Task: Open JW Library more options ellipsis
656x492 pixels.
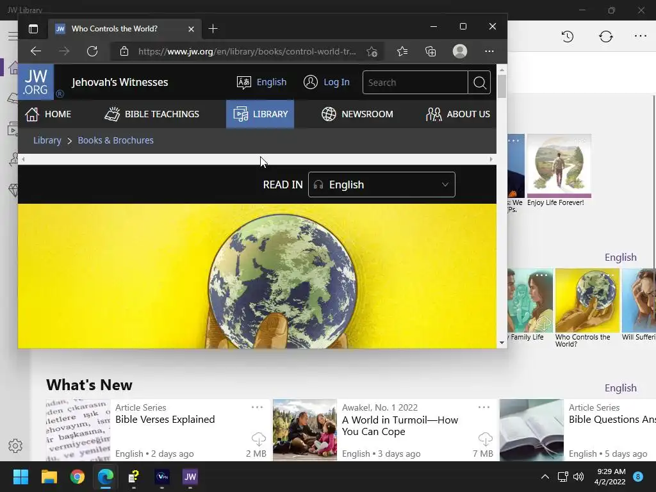Action: tap(641, 37)
